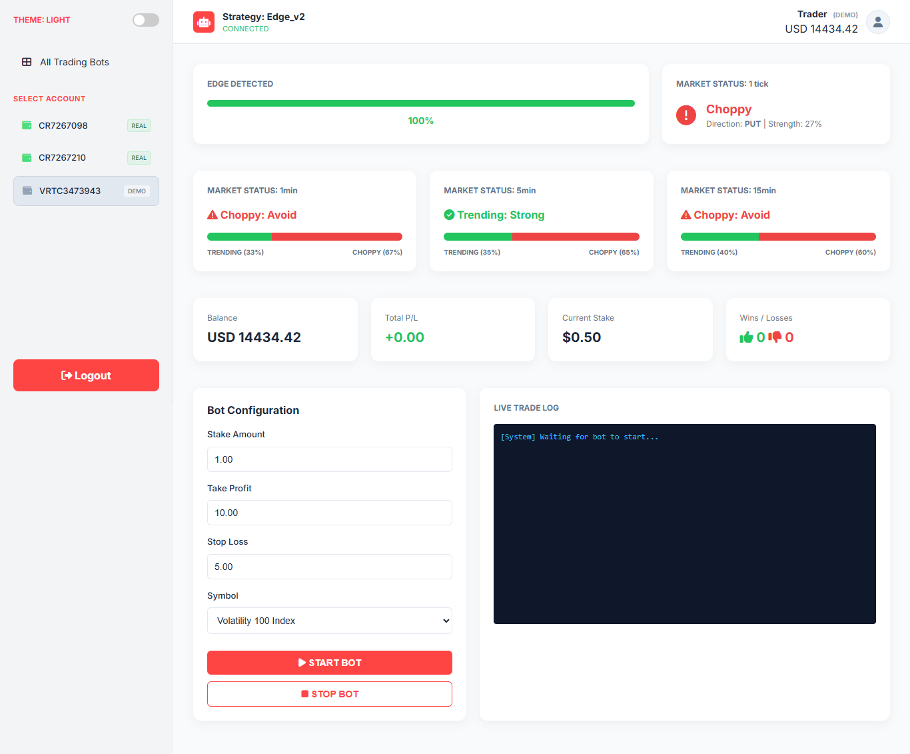Click the Logout button
Image resolution: width=910 pixels, height=754 pixels.
coord(87,375)
